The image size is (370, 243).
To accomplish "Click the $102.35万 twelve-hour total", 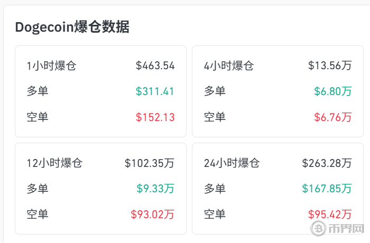I will pos(150,163).
